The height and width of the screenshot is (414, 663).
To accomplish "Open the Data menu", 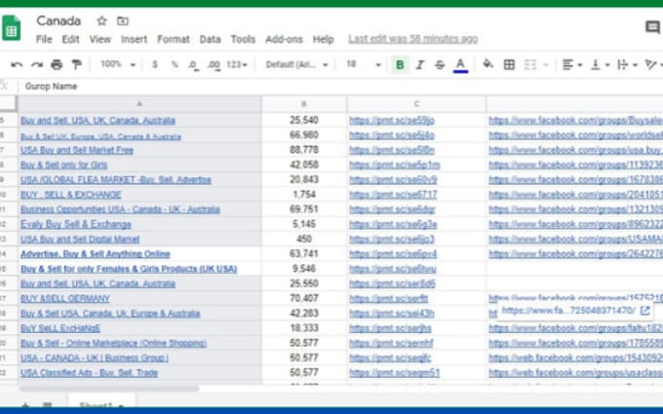I will pos(211,39).
